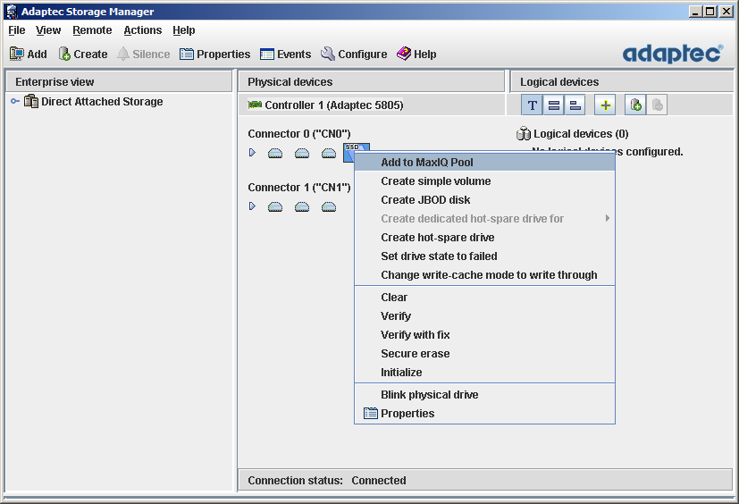Open Create dedicated hot-spare drive for submenu
Image resolution: width=739 pixels, height=504 pixels.
click(x=484, y=219)
